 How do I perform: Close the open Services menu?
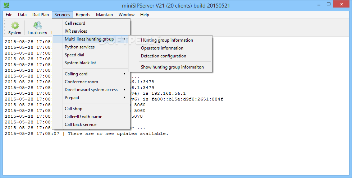click(63, 15)
